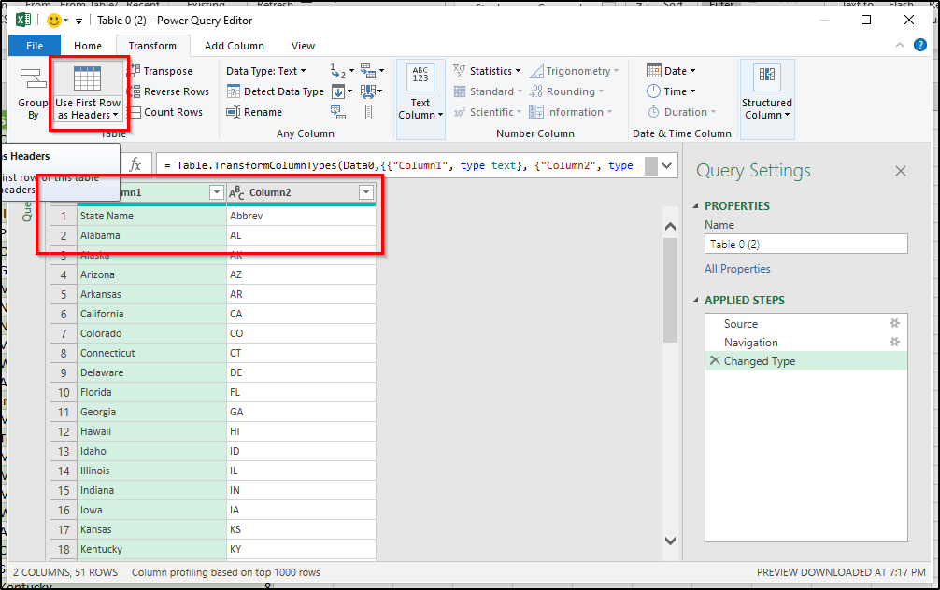
Task: Open the Navigation step gear settings
Action: click(894, 342)
